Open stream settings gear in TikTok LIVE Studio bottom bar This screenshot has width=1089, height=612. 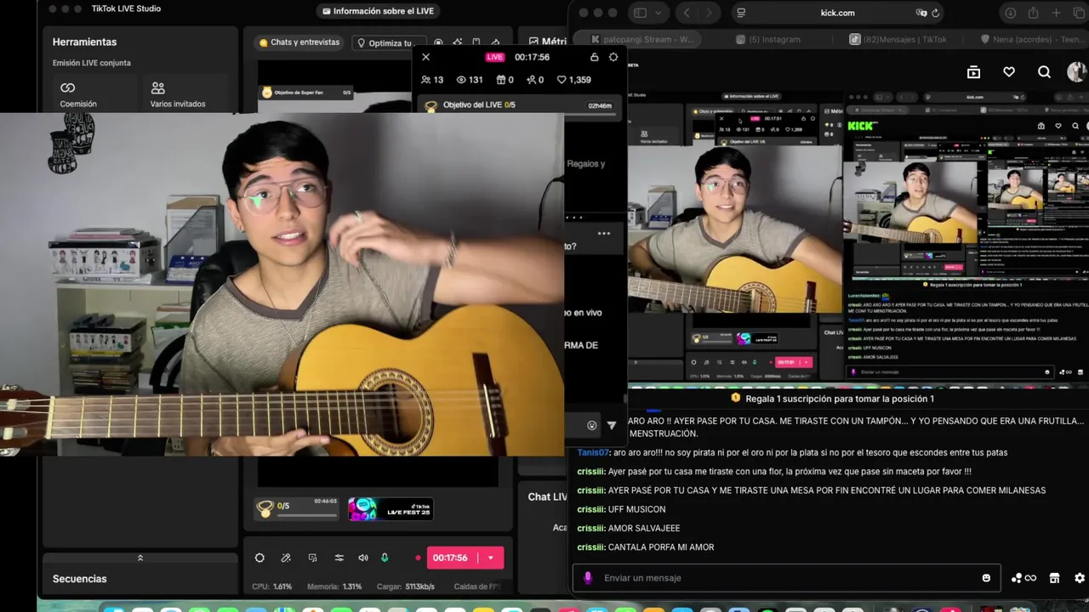point(259,558)
